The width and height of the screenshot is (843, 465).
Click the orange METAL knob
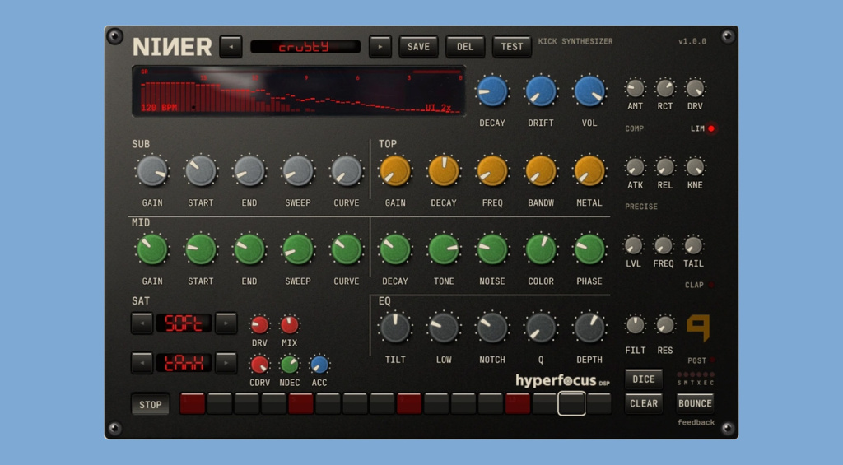click(589, 171)
